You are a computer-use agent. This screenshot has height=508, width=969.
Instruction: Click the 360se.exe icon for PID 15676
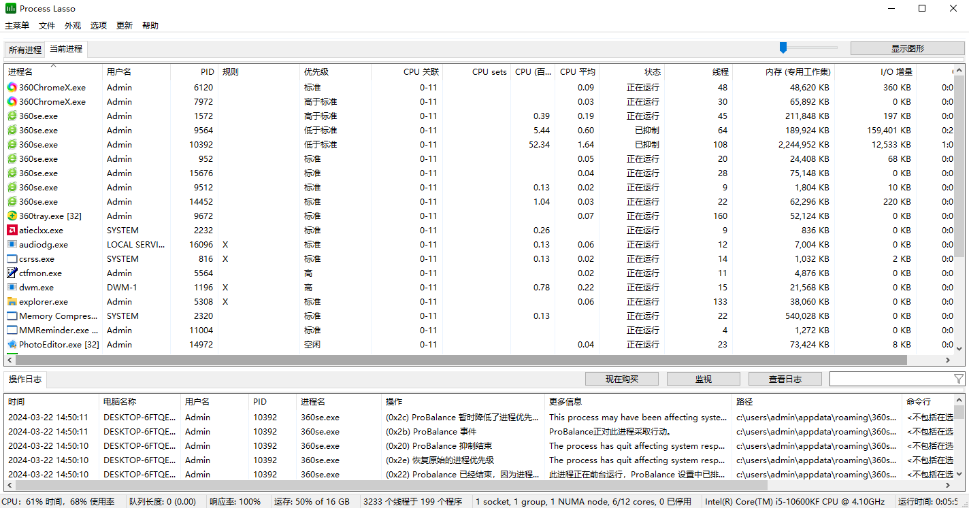(12, 173)
